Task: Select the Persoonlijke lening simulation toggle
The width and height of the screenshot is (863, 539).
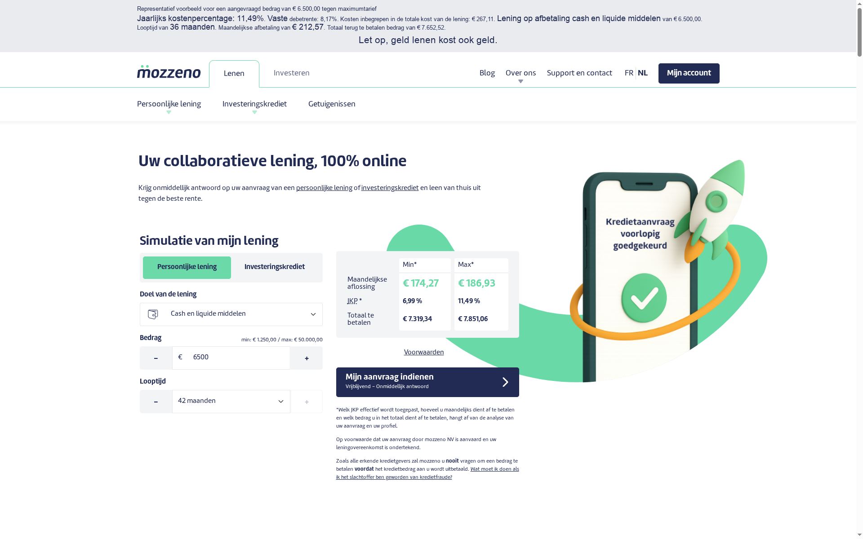Action: 187,267
